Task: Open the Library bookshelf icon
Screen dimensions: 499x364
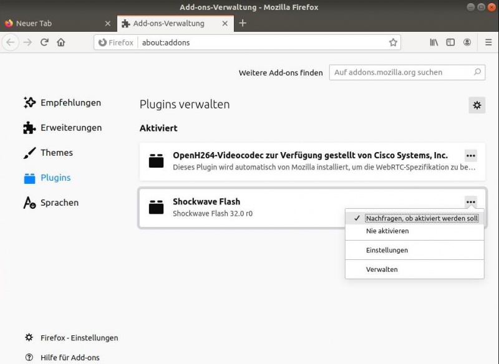Action: [434, 42]
